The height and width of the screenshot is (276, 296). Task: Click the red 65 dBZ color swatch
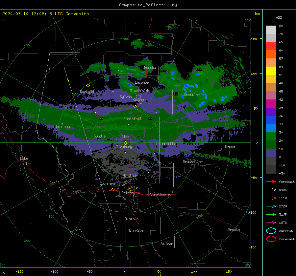tap(271, 46)
